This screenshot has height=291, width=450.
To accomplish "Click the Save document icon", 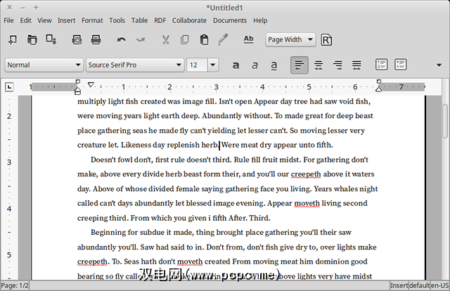I will click(51, 39).
